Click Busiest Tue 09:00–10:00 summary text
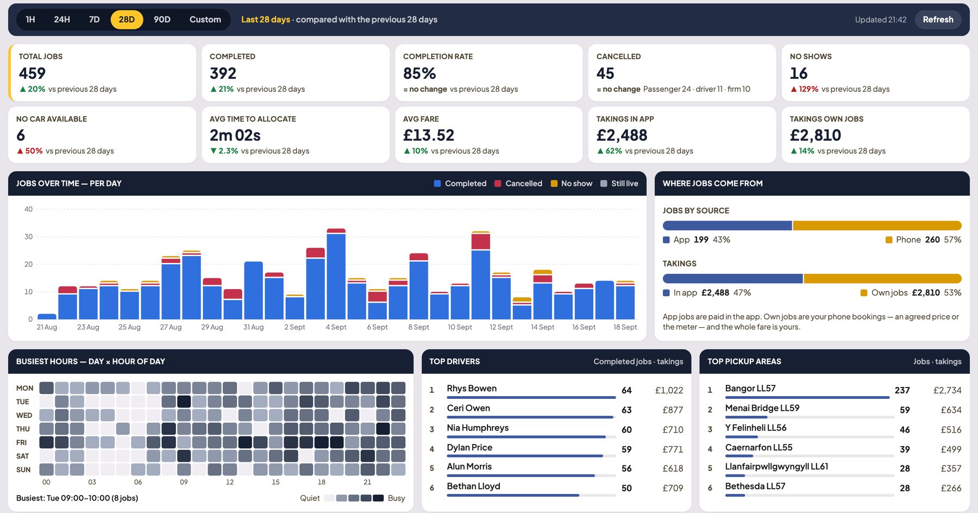978x513 pixels. coord(77,498)
